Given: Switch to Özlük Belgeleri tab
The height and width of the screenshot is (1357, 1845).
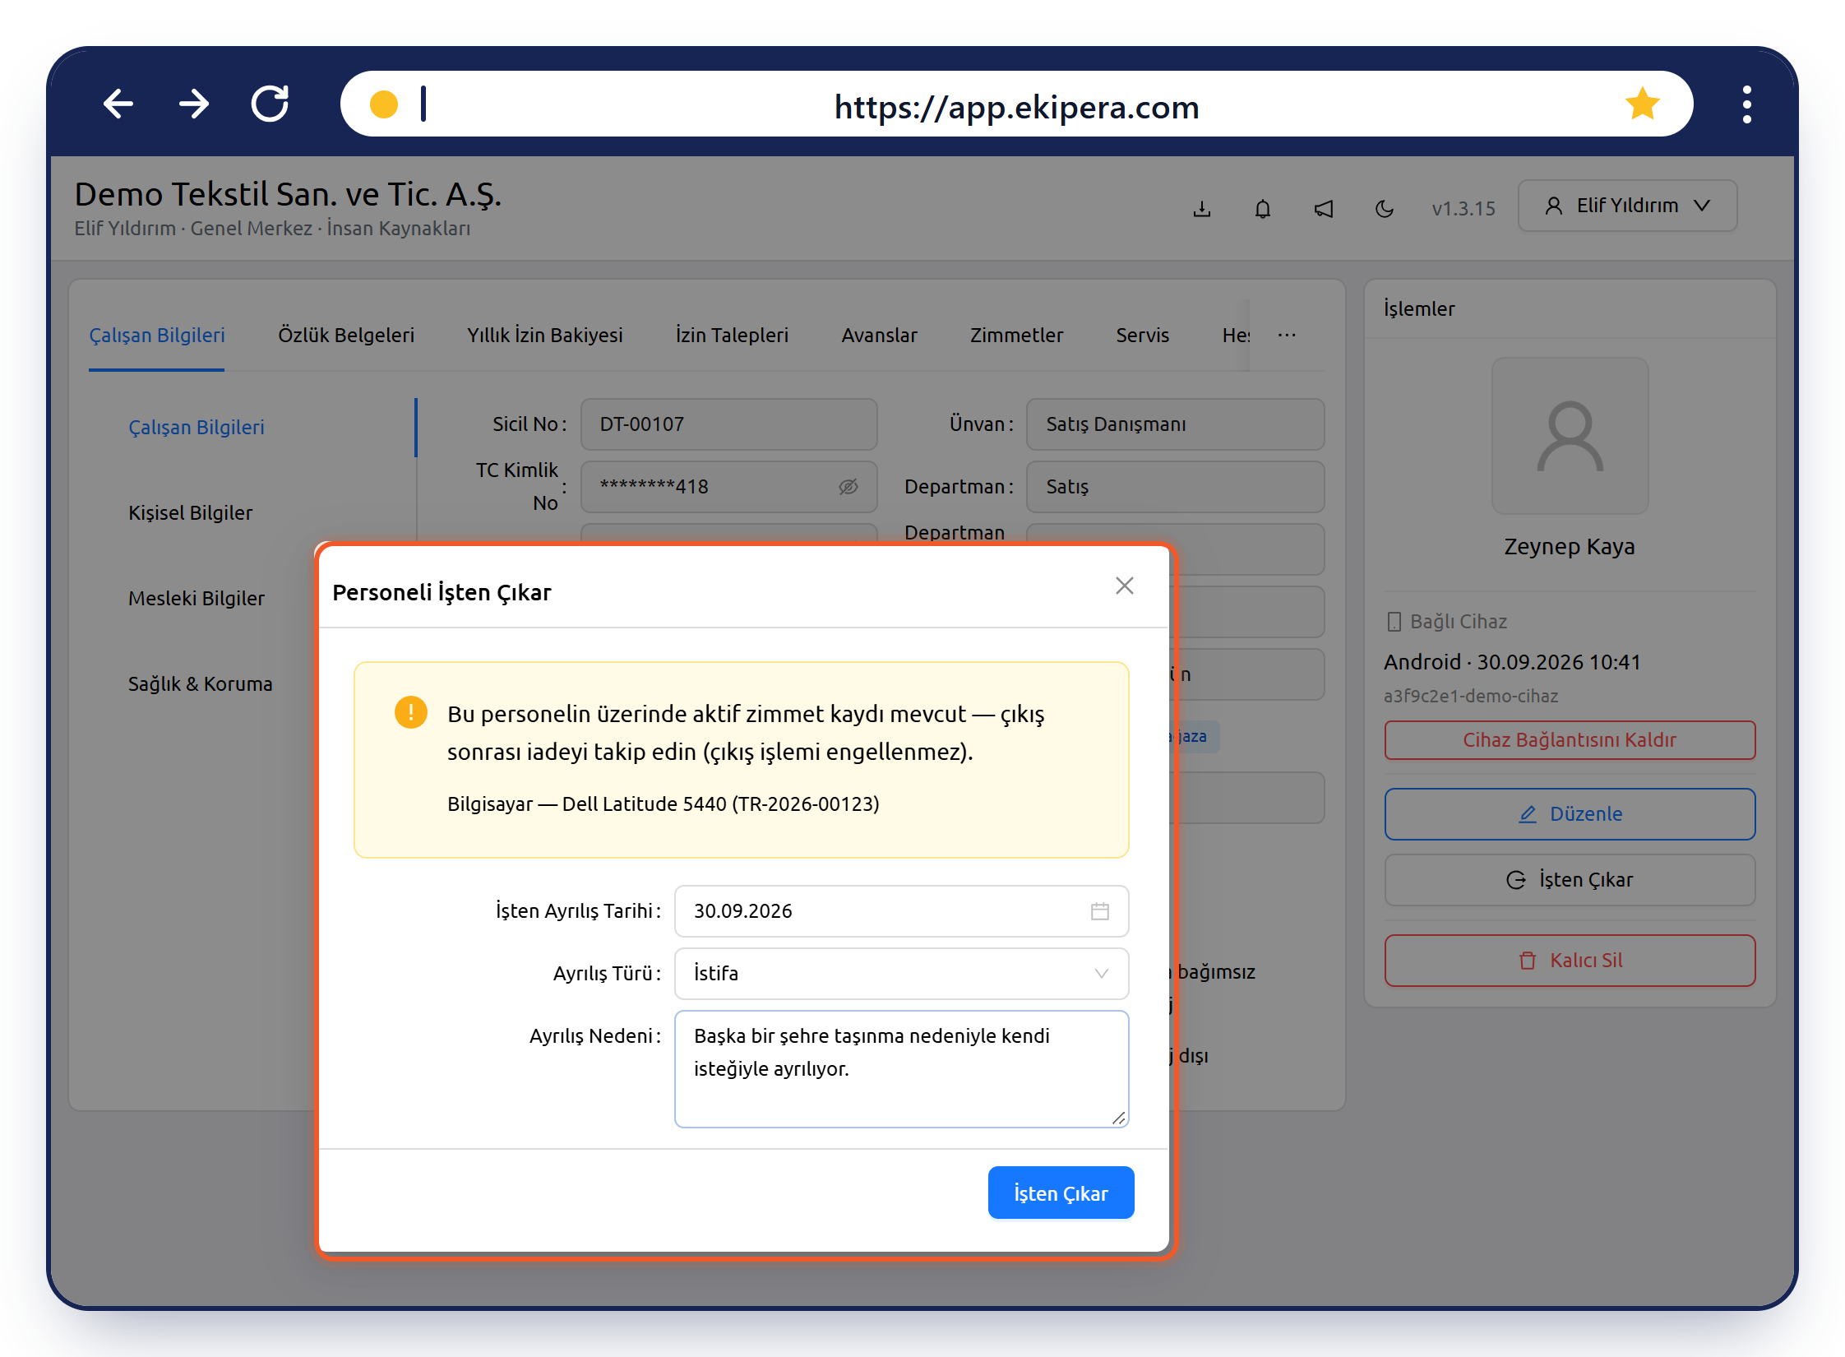Looking at the screenshot, I should (346, 336).
